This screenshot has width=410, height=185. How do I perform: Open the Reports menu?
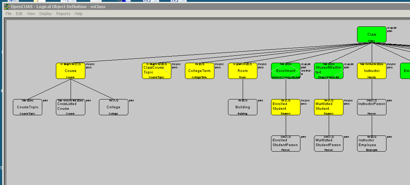[63, 14]
